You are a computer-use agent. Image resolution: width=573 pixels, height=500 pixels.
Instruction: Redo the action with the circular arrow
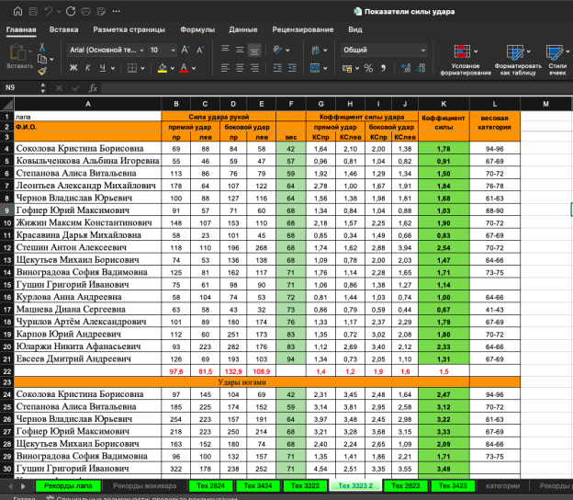(71, 11)
